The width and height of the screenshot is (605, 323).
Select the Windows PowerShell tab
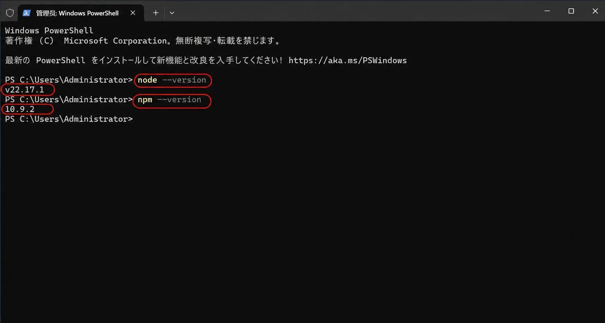pyautogui.click(x=81, y=13)
